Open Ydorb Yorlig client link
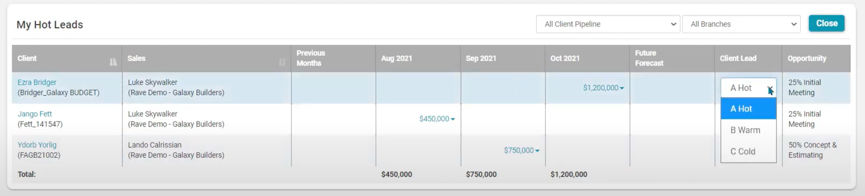Viewport: 865px width, 196px height. (37, 145)
